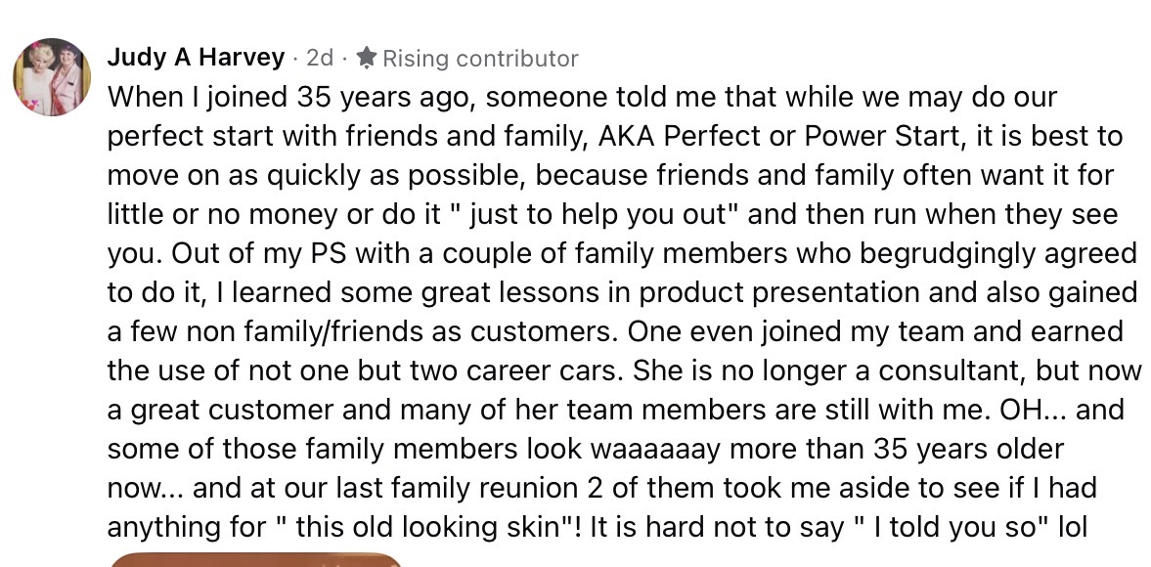Click the Rising contributor badge label

pyautogui.click(x=480, y=58)
